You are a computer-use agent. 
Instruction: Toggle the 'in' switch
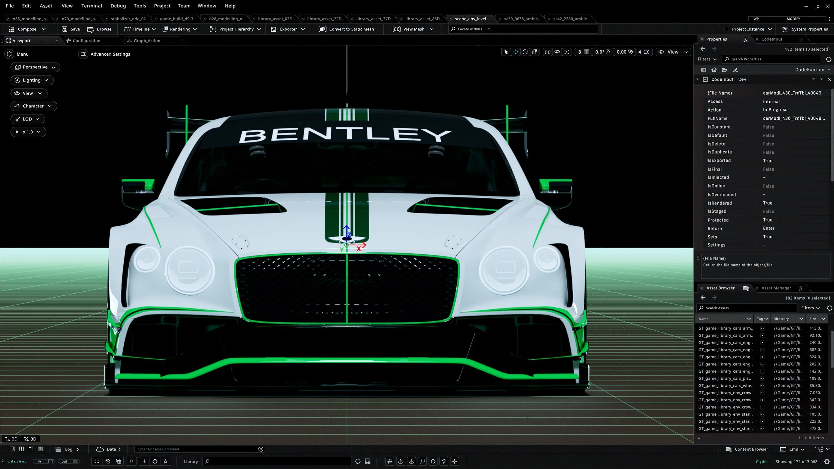coord(43,461)
